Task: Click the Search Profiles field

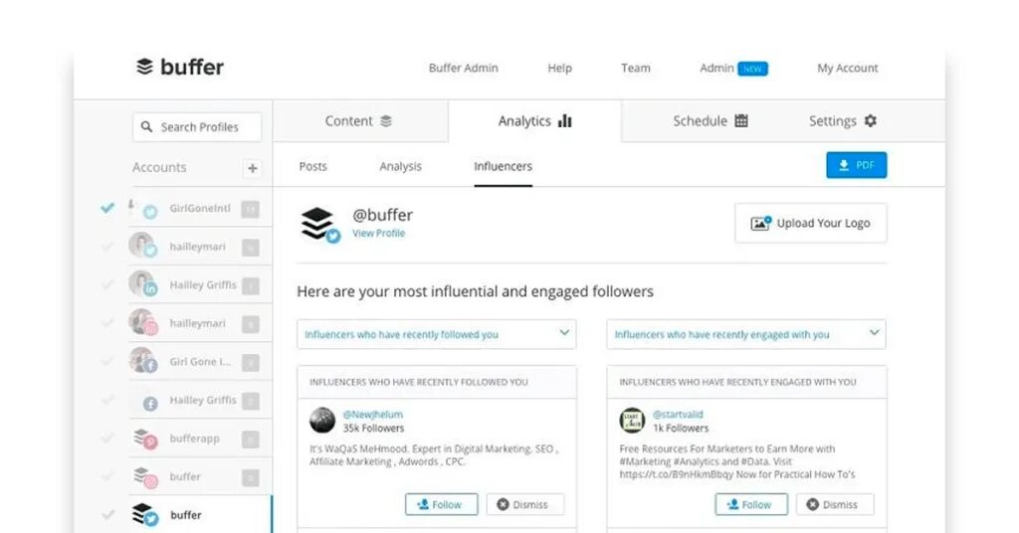Action: click(x=197, y=126)
